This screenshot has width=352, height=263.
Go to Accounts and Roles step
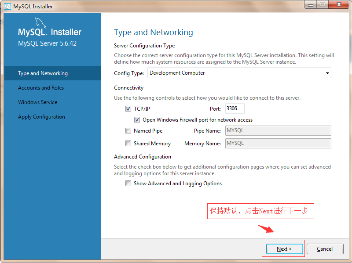click(41, 87)
